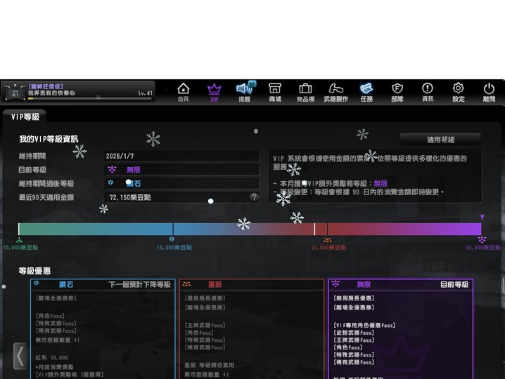Open the 任務 missions icon

click(366, 91)
